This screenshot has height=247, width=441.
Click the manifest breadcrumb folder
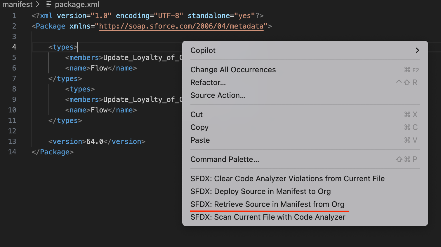(x=17, y=4)
